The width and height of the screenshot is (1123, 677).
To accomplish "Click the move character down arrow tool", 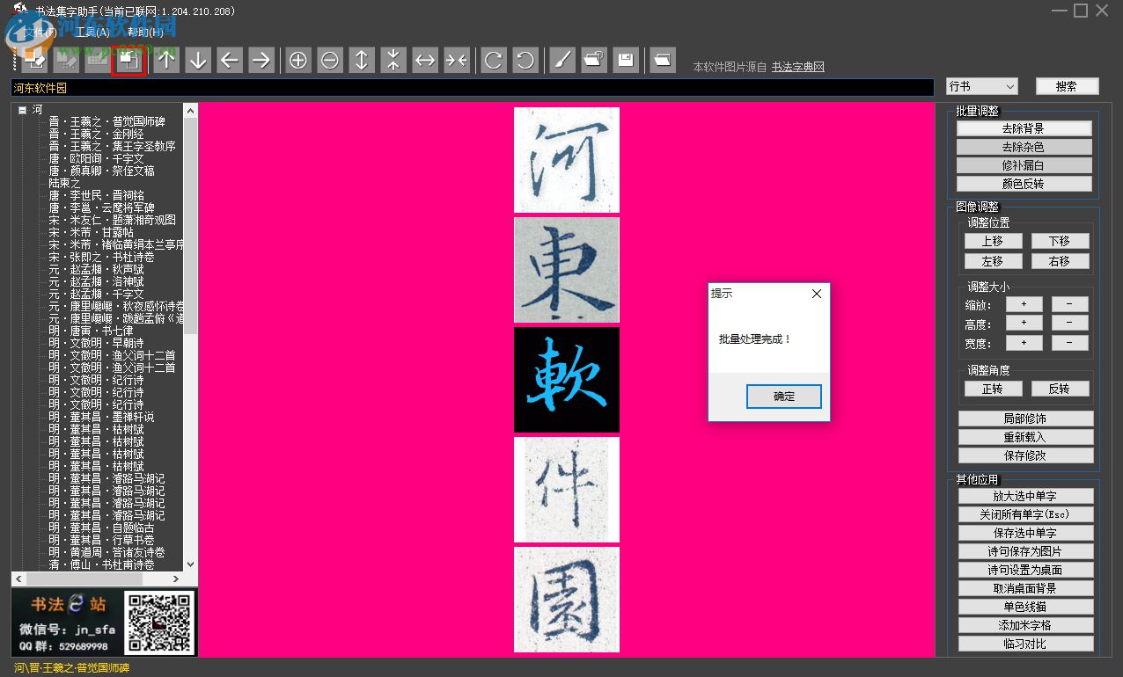I will click(x=199, y=60).
